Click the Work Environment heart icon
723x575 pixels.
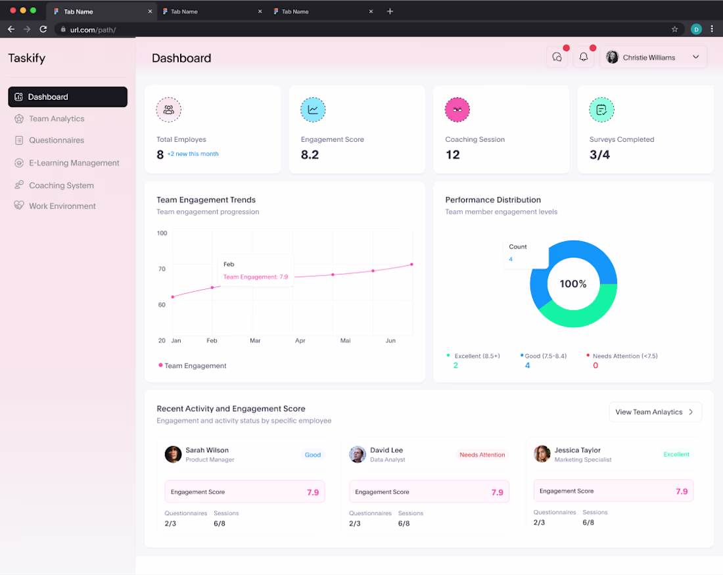click(x=19, y=205)
